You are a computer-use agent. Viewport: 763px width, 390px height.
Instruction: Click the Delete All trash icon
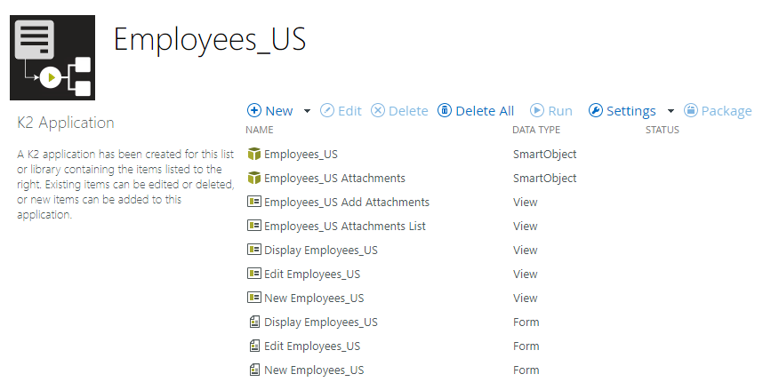tap(445, 111)
